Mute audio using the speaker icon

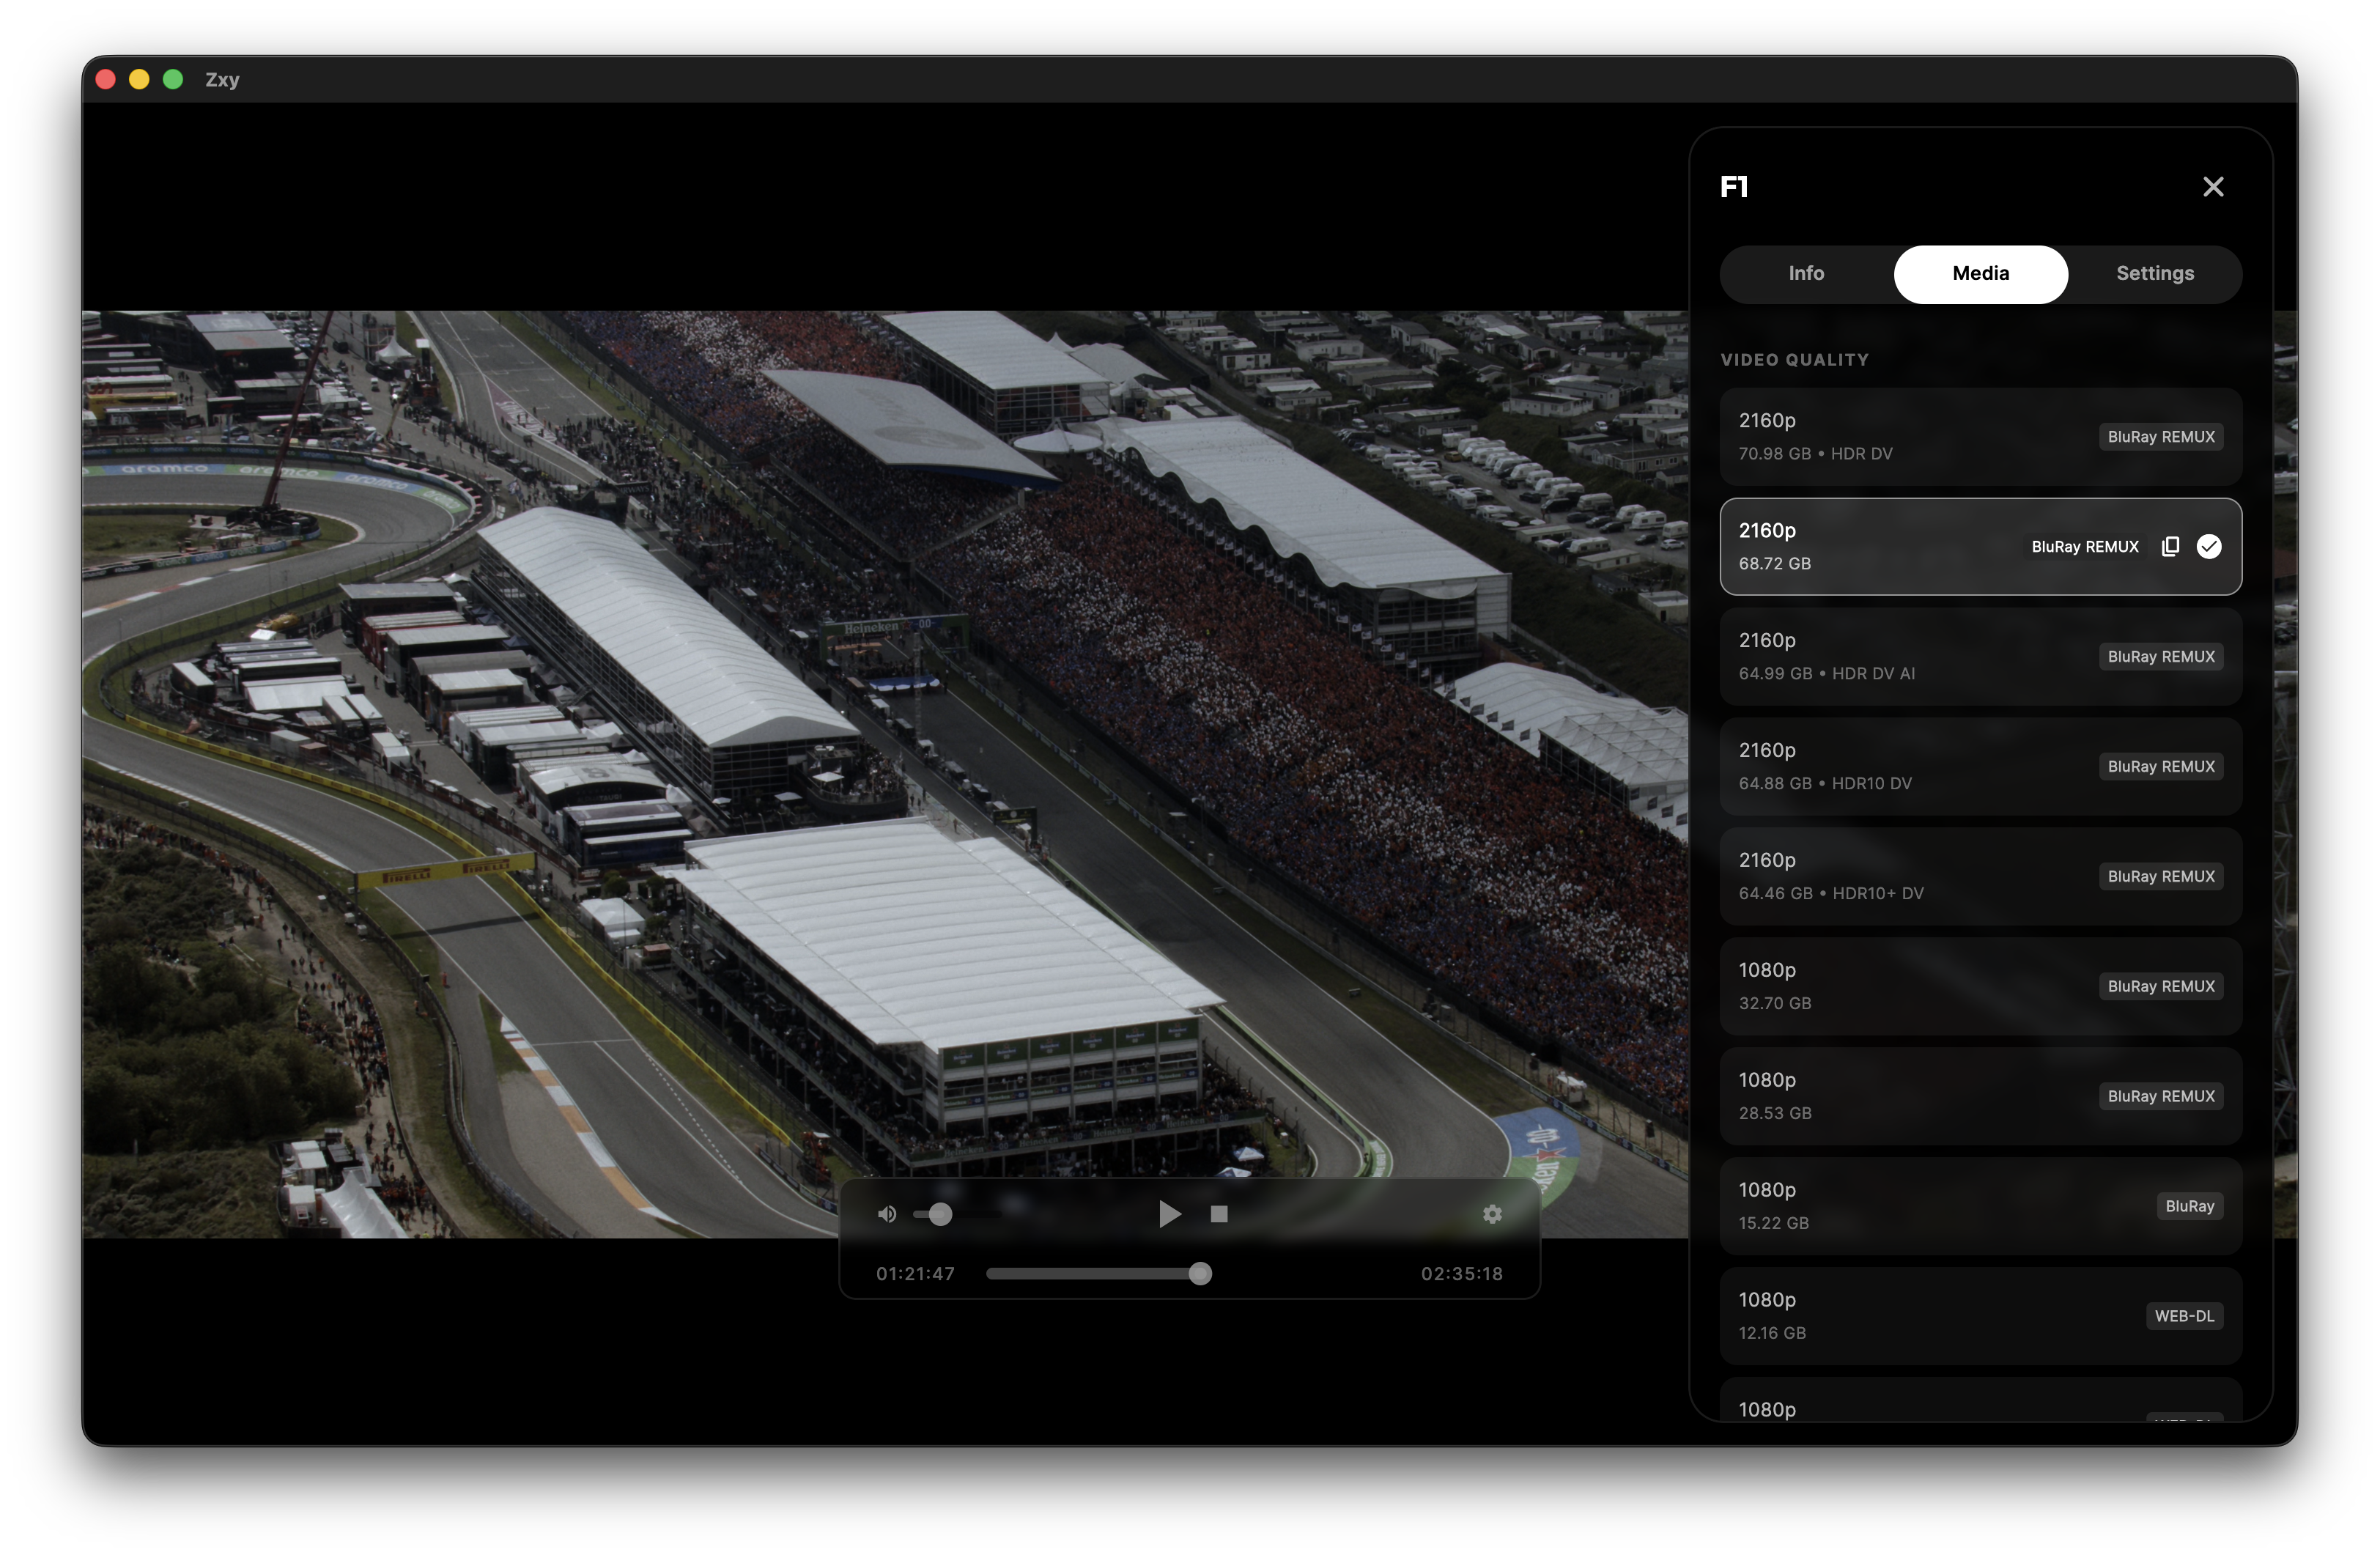pos(886,1214)
